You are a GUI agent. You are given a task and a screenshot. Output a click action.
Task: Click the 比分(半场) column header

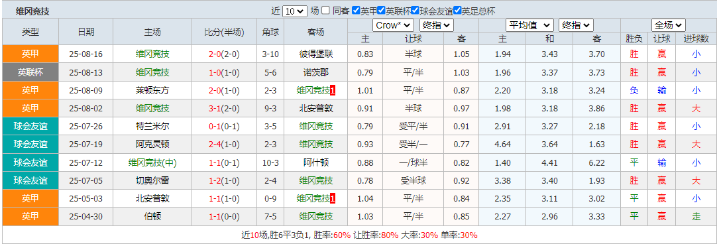224,32
